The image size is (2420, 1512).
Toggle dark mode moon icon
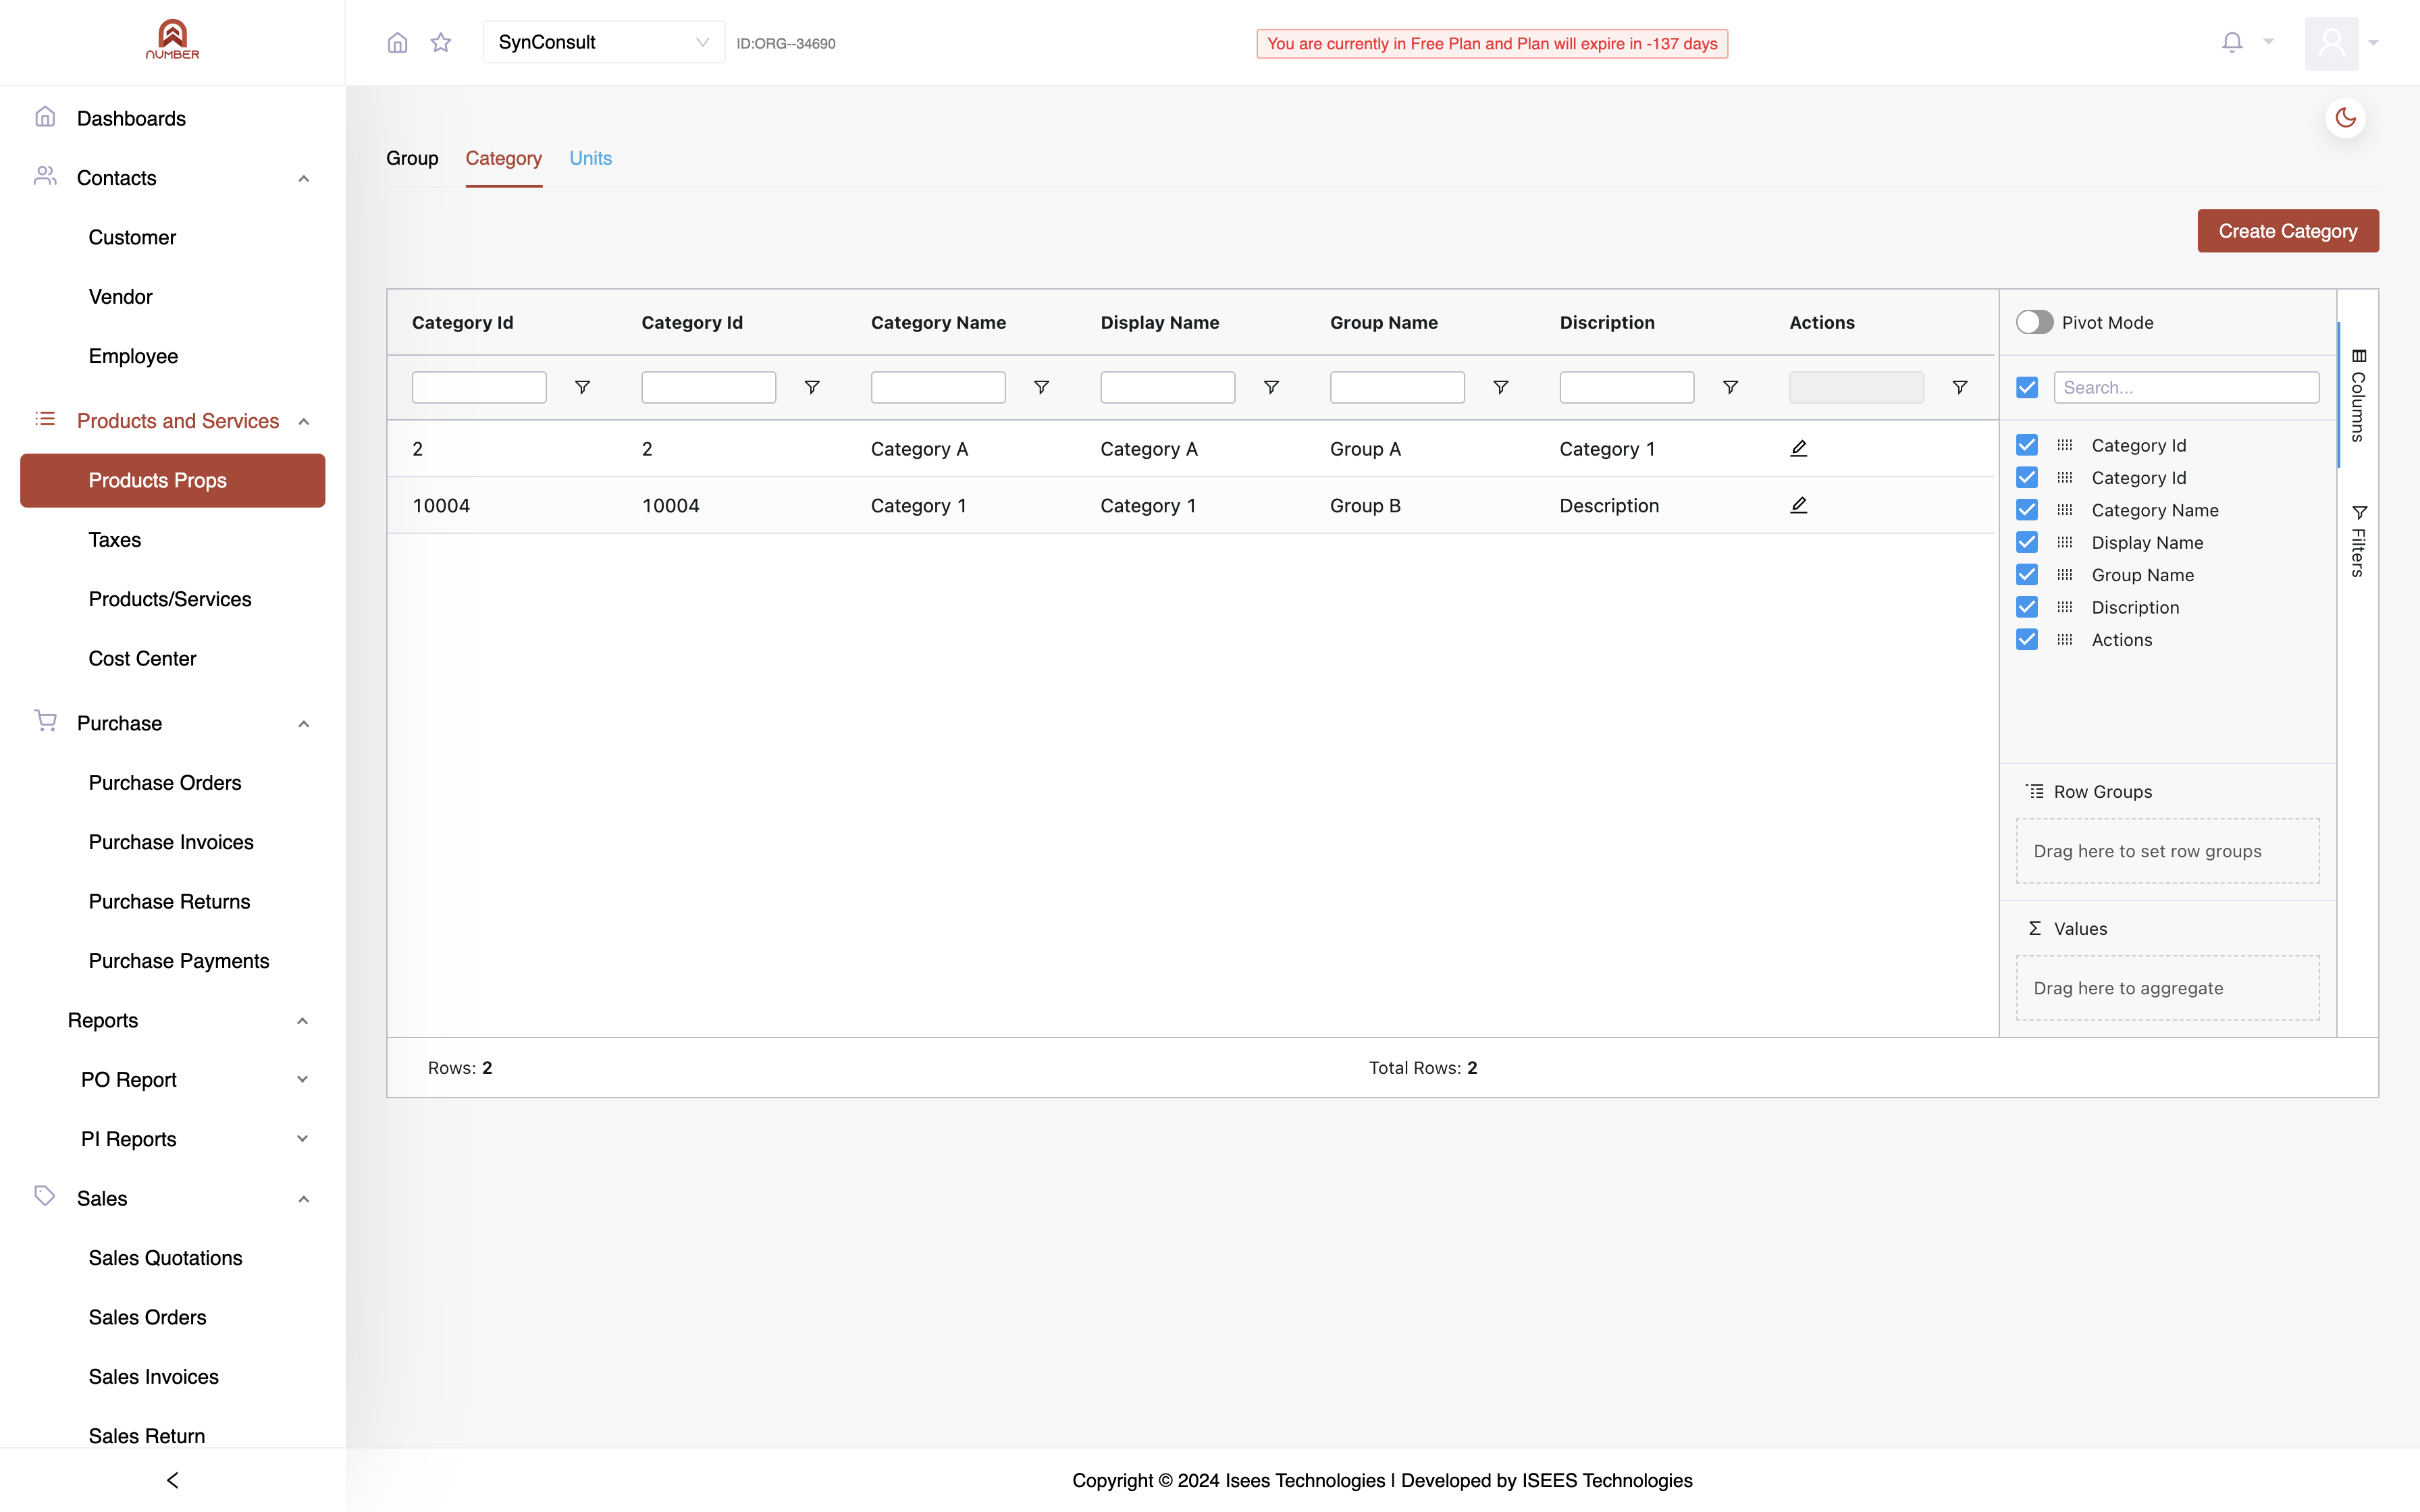2346,118
